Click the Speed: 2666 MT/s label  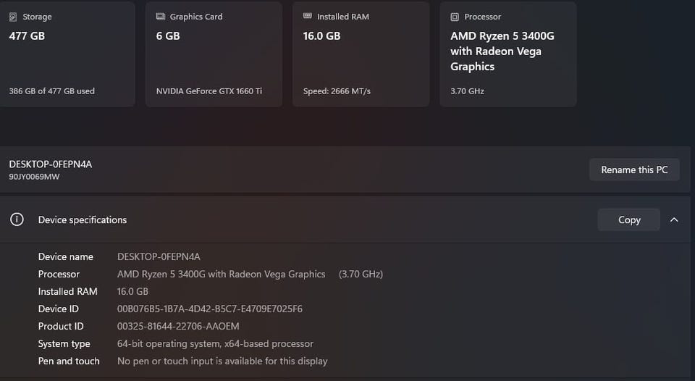point(337,91)
